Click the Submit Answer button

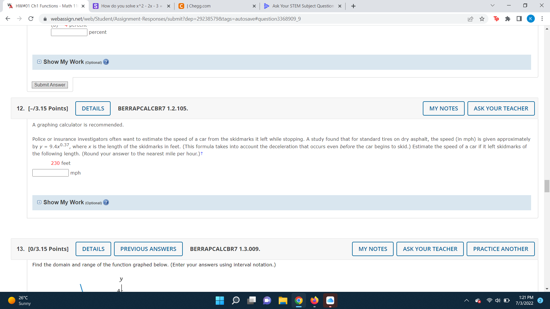pyautogui.click(x=50, y=85)
